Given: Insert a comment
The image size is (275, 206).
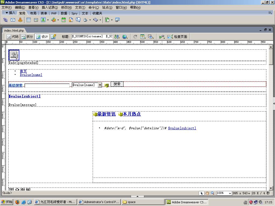Looking at the screenshot, I should pyautogui.click(x=78, y=20).
